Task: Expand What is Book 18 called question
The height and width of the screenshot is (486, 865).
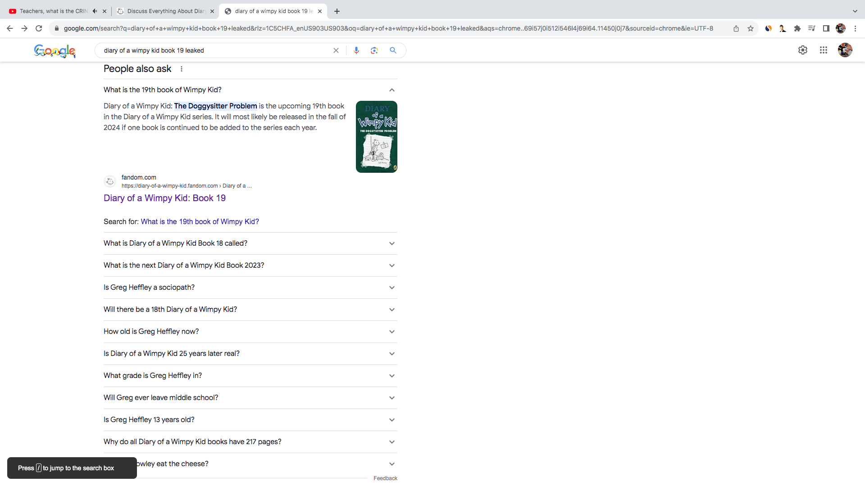Action: coord(250,243)
